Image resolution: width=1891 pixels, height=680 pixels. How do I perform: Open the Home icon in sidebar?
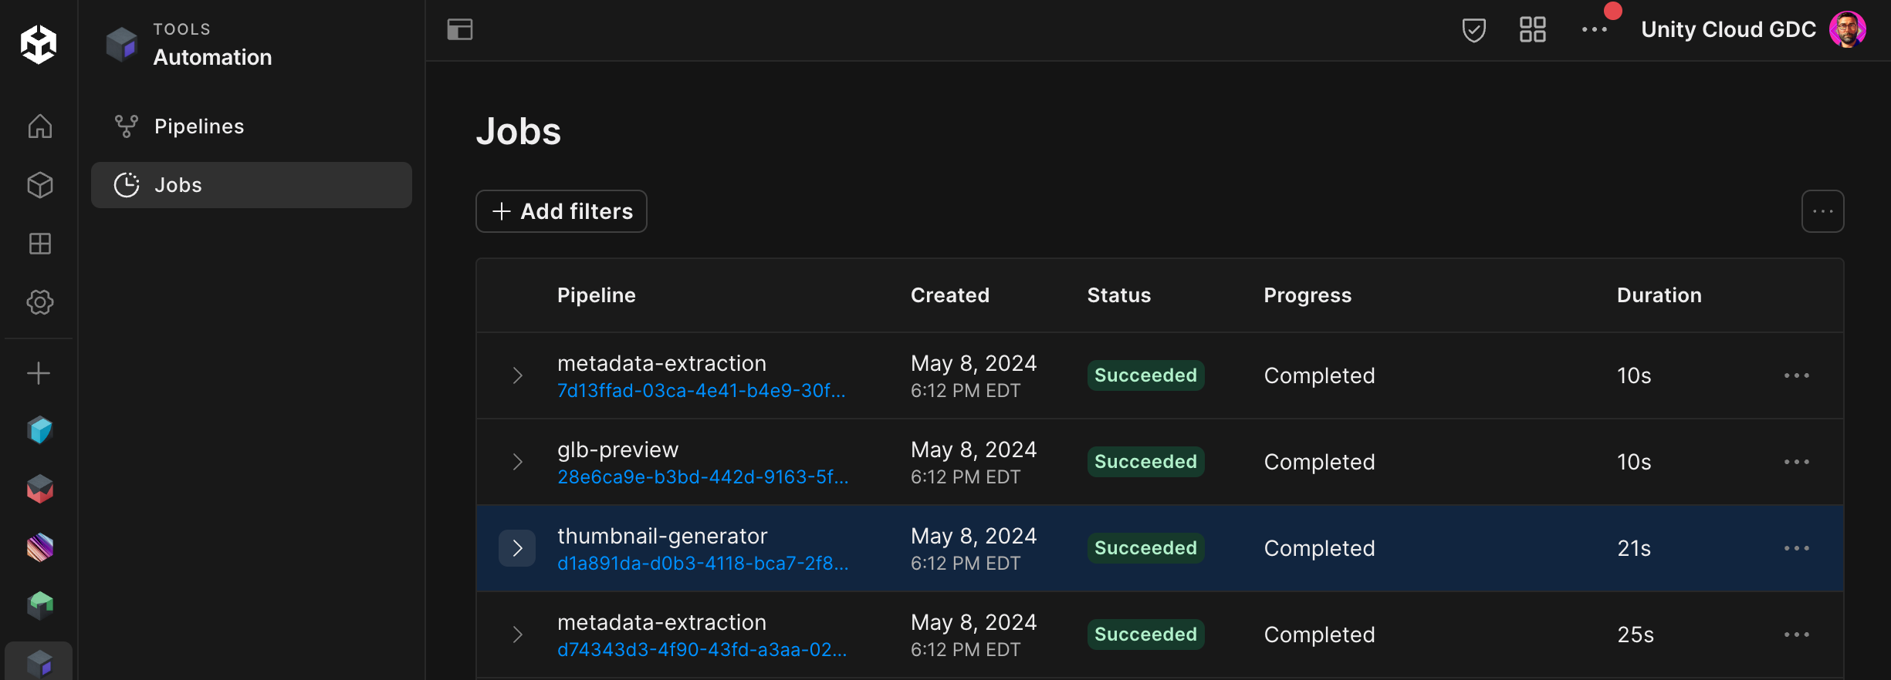(x=39, y=126)
